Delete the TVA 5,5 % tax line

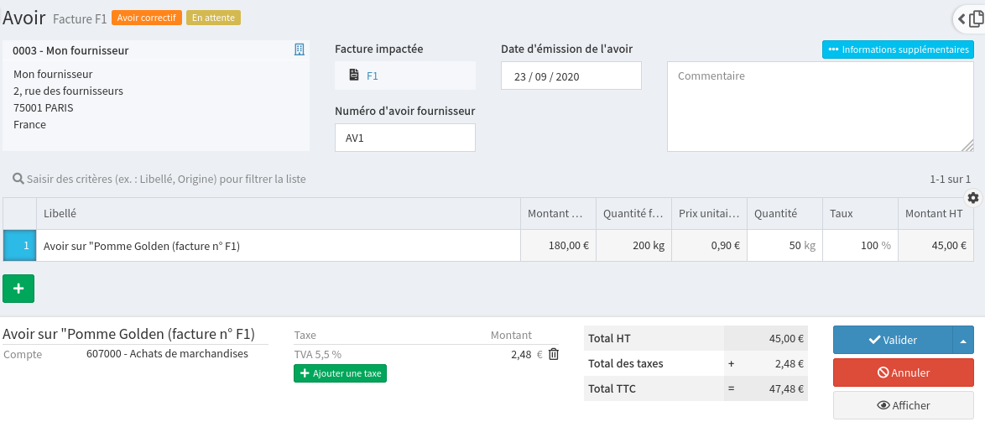554,354
